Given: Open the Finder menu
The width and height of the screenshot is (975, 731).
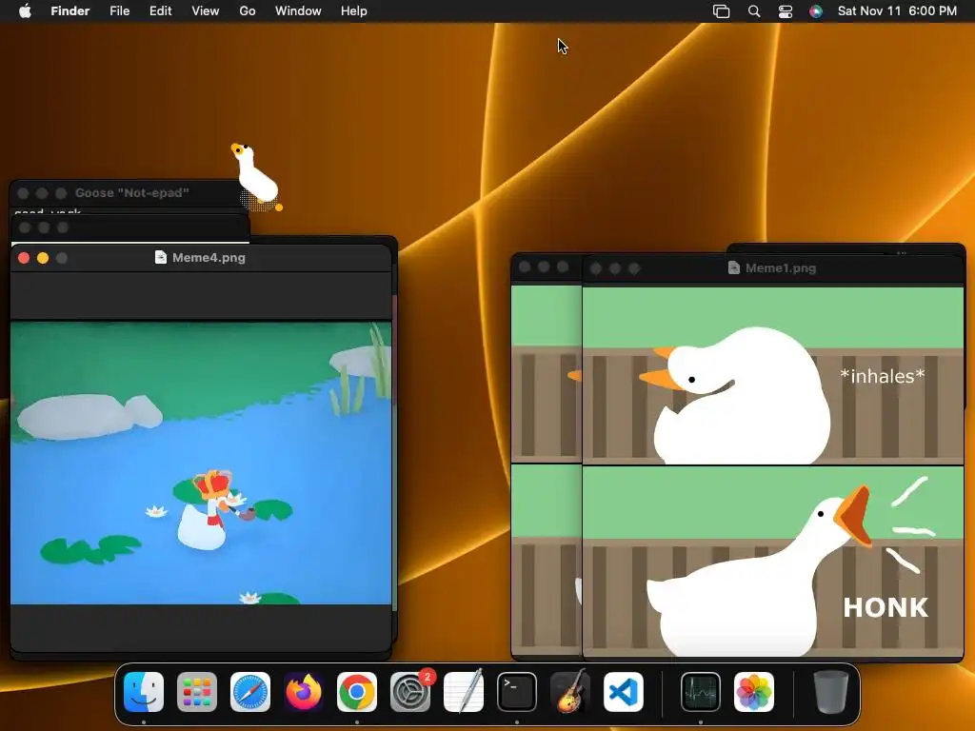Looking at the screenshot, I should tap(70, 11).
